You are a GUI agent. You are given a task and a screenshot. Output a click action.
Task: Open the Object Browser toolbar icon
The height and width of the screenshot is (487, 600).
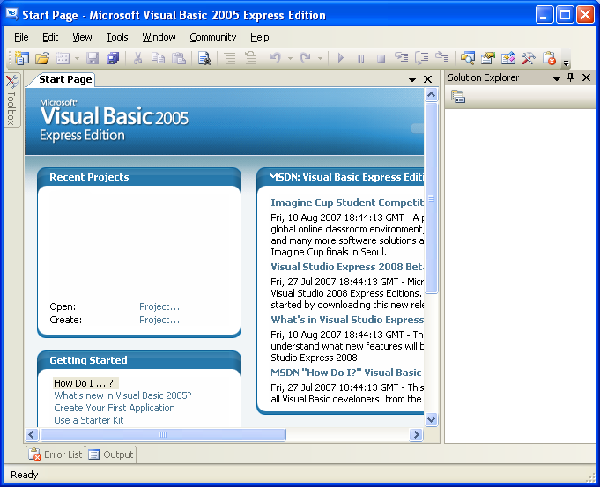508,58
